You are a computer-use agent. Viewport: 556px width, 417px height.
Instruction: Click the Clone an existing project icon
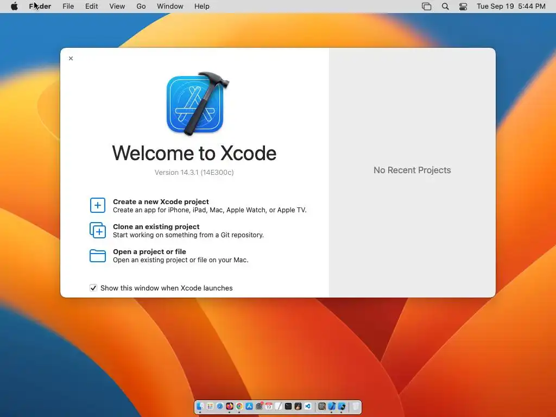pyautogui.click(x=98, y=230)
